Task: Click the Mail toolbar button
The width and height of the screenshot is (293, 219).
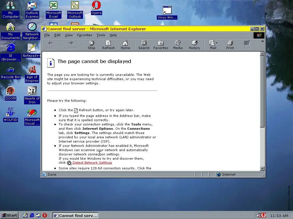Action: click(212, 45)
